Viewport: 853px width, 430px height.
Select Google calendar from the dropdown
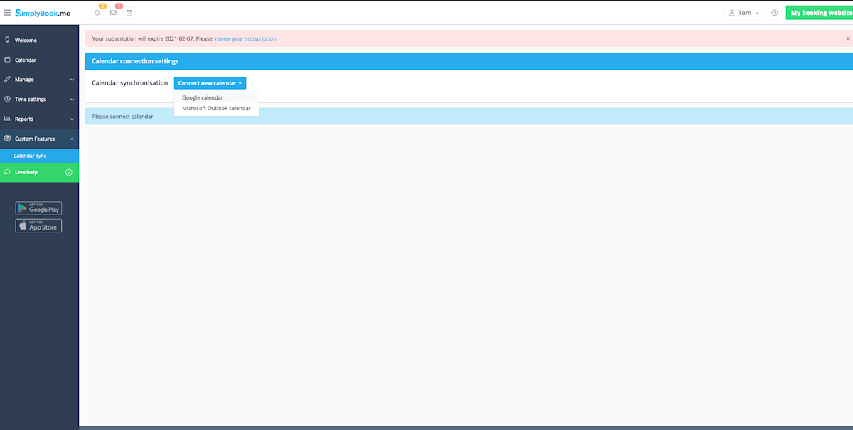click(203, 97)
